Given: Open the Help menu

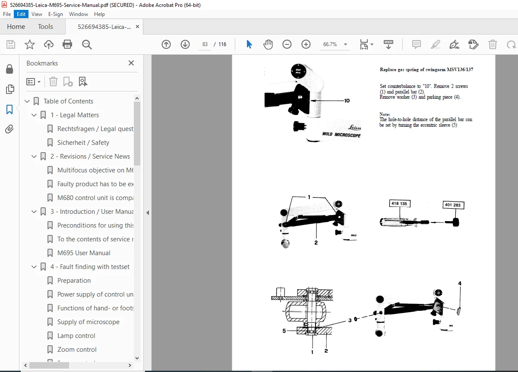Looking at the screenshot, I should (99, 14).
